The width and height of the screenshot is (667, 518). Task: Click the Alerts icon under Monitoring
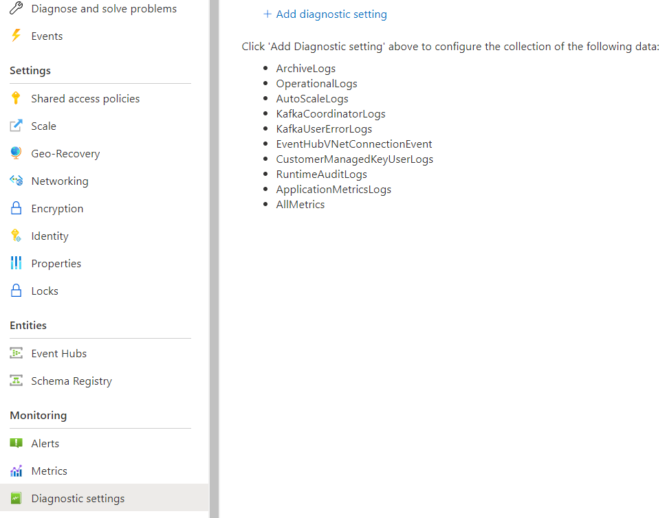pyautogui.click(x=17, y=444)
